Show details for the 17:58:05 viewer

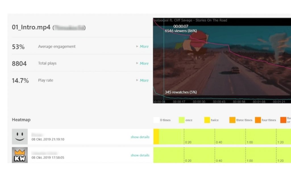140,155
